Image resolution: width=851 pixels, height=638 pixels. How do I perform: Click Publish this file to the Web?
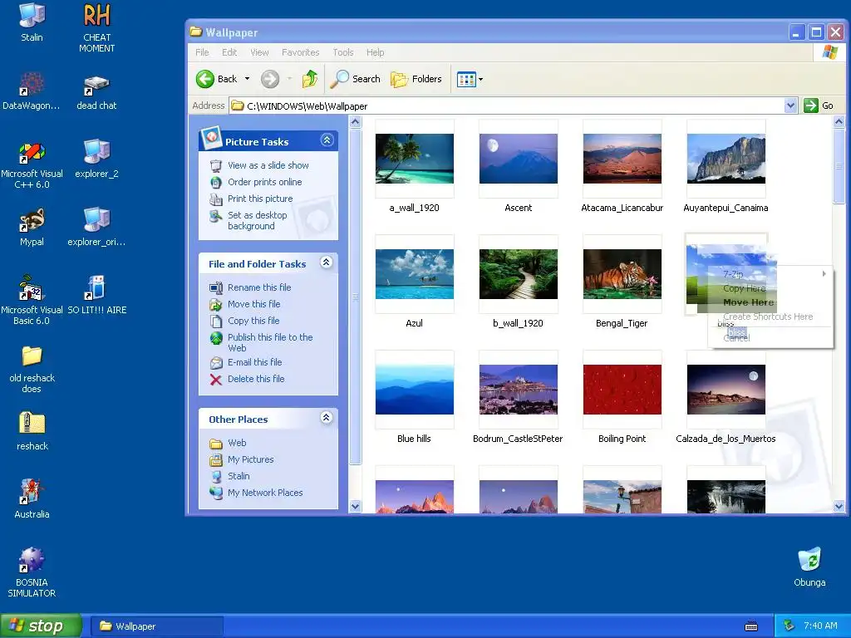(x=270, y=342)
